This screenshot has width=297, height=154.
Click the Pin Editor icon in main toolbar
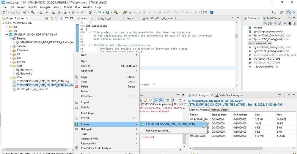click(x=205, y=12)
